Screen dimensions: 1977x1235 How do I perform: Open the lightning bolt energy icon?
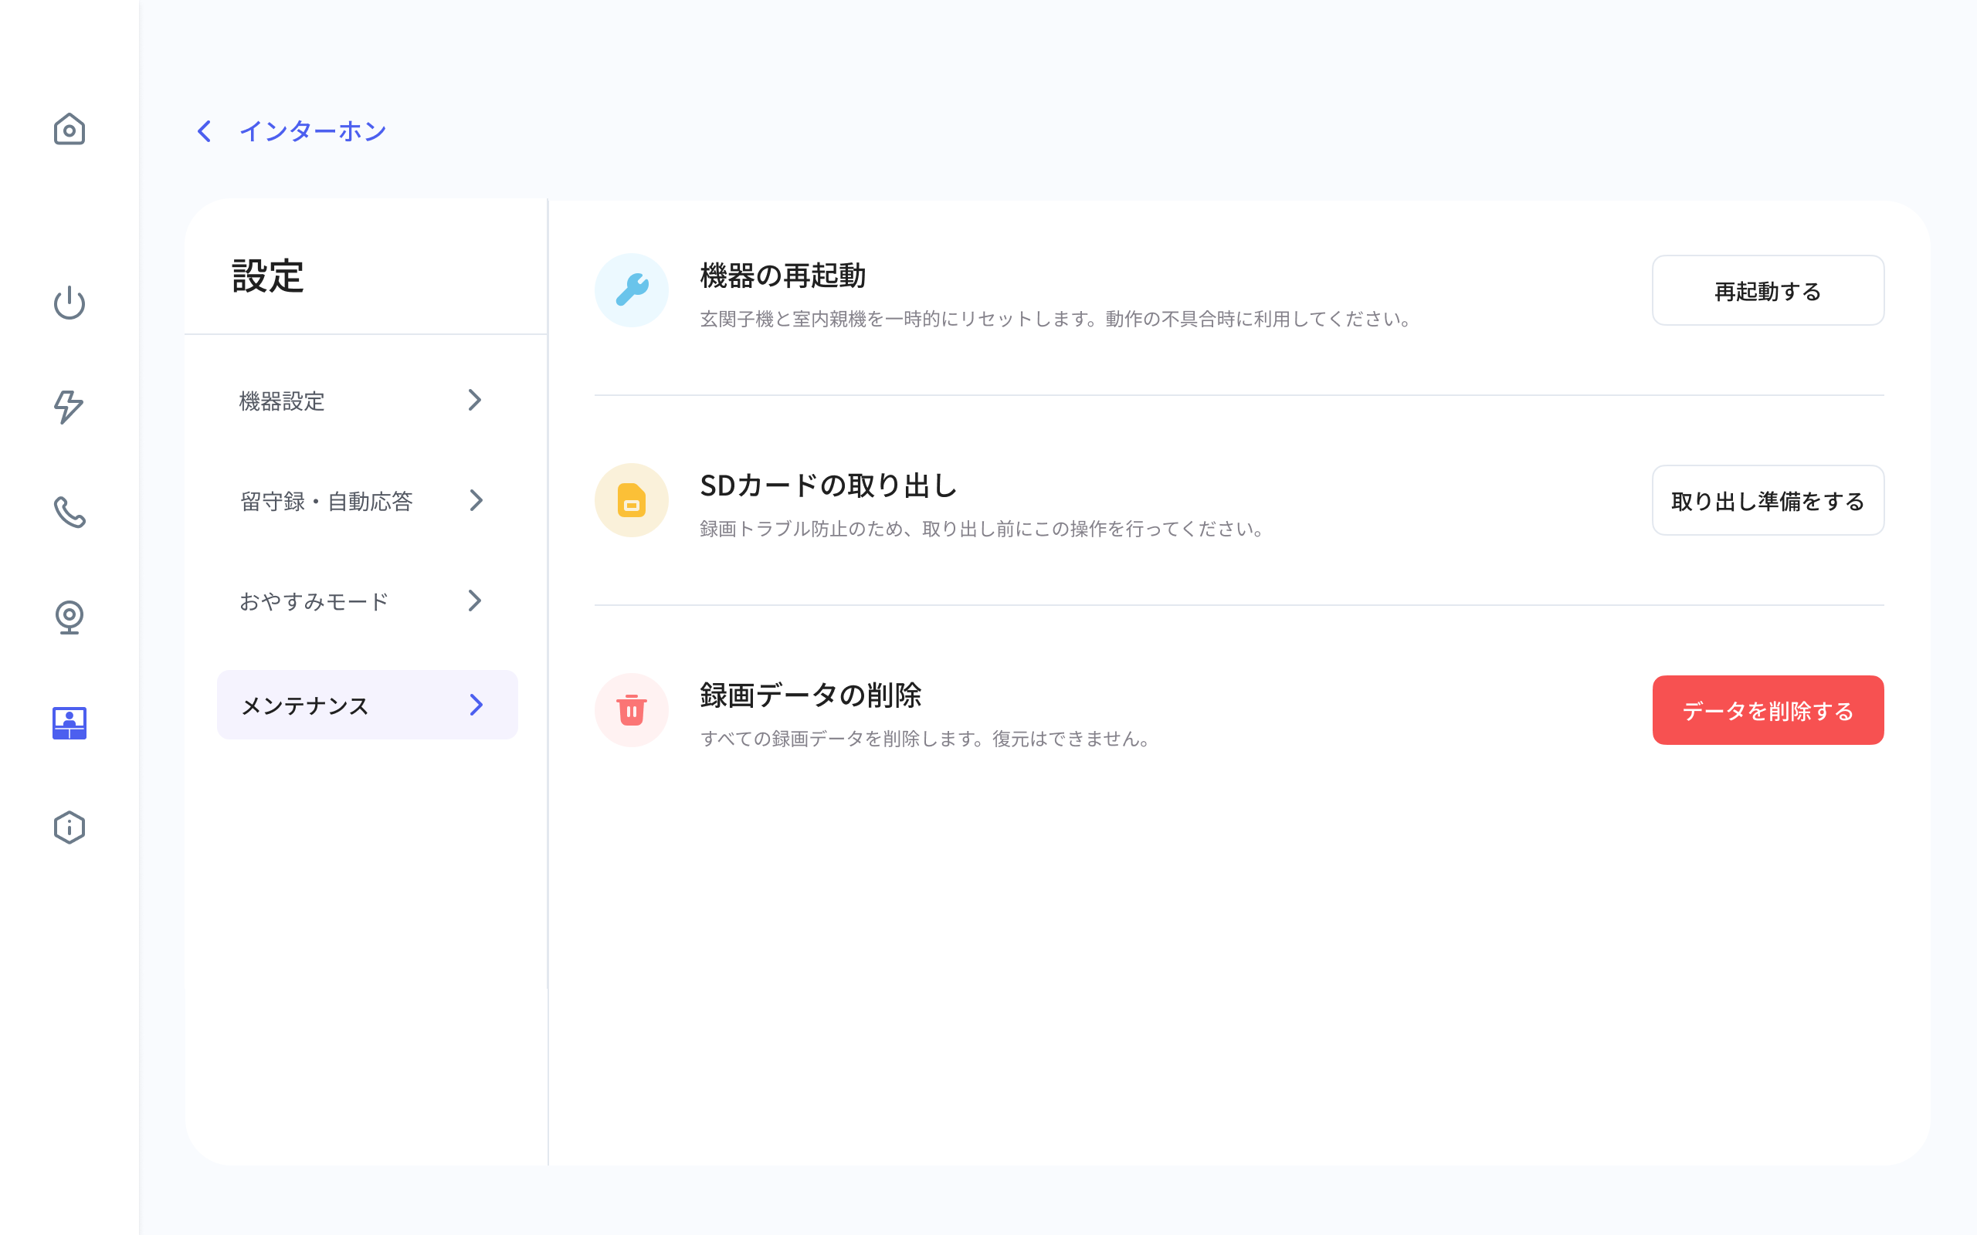[70, 407]
